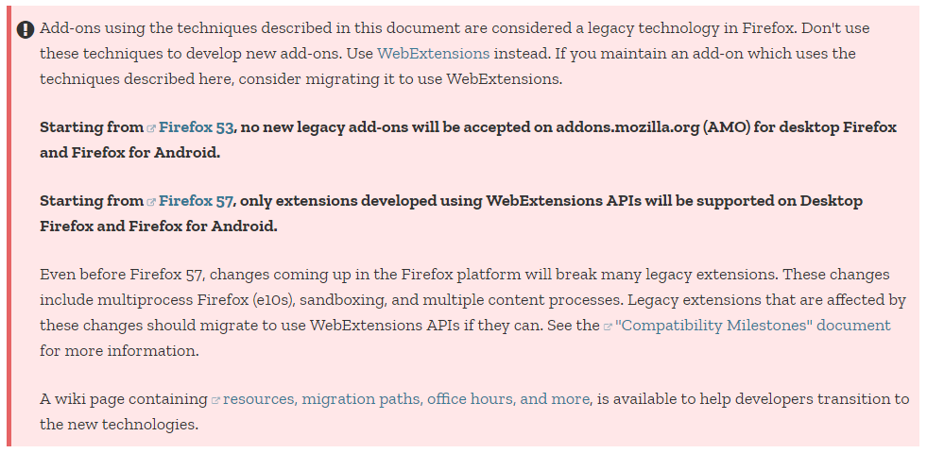The width and height of the screenshot is (927, 453).
Task: Click bold "Starting from" before Firefox 57
Action: pos(91,201)
